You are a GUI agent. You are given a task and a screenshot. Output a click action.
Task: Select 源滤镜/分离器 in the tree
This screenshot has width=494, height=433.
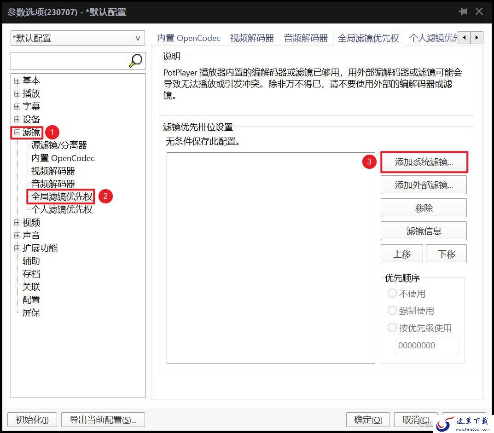click(x=59, y=145)
